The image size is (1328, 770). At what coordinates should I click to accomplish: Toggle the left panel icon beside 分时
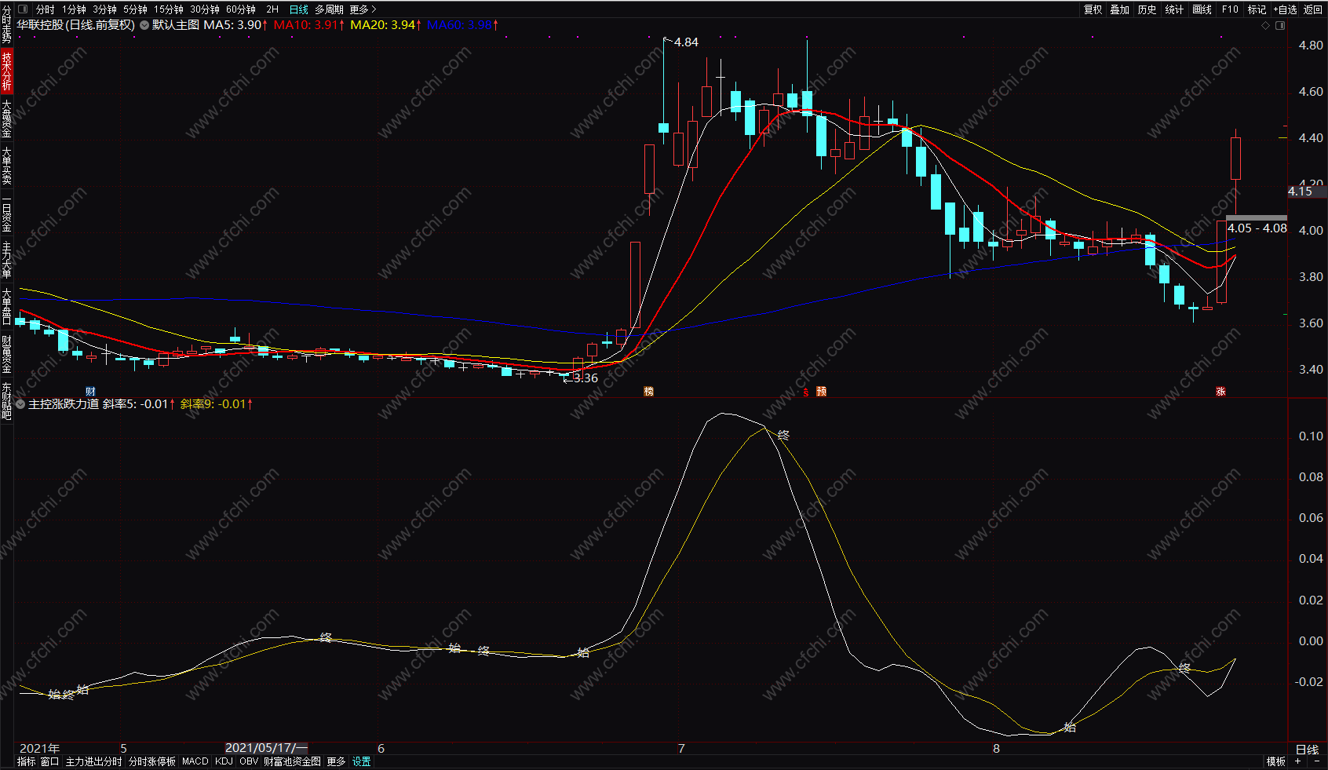(23, 9)
